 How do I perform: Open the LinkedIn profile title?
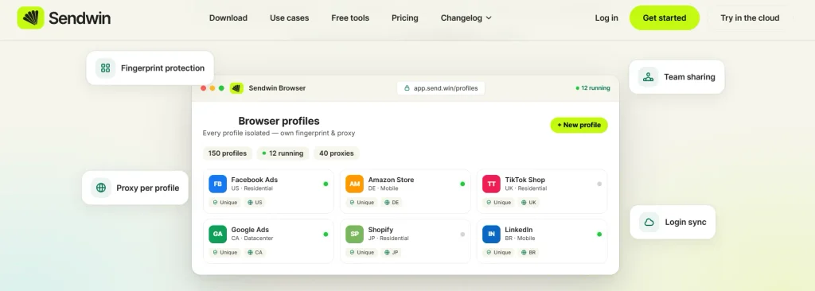[519, 230]
